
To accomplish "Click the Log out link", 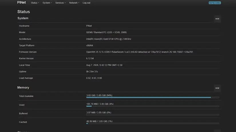I will click(x=86, y=3).
